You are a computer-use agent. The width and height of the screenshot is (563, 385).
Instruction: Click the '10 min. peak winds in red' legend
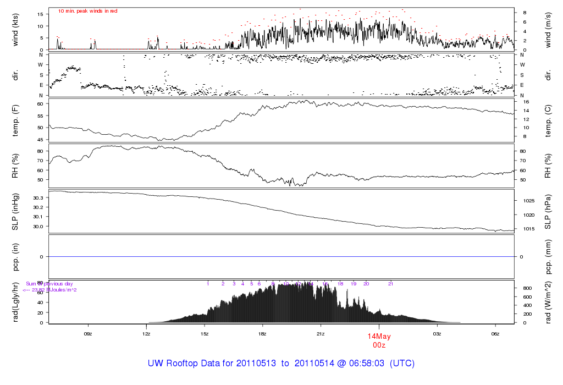87,11
